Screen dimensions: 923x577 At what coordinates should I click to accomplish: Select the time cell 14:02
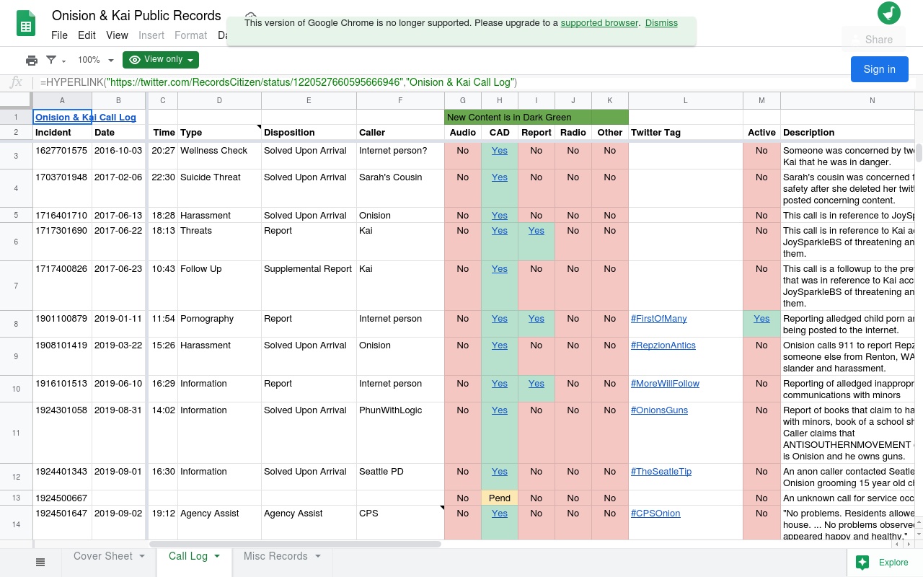(163, 433)
